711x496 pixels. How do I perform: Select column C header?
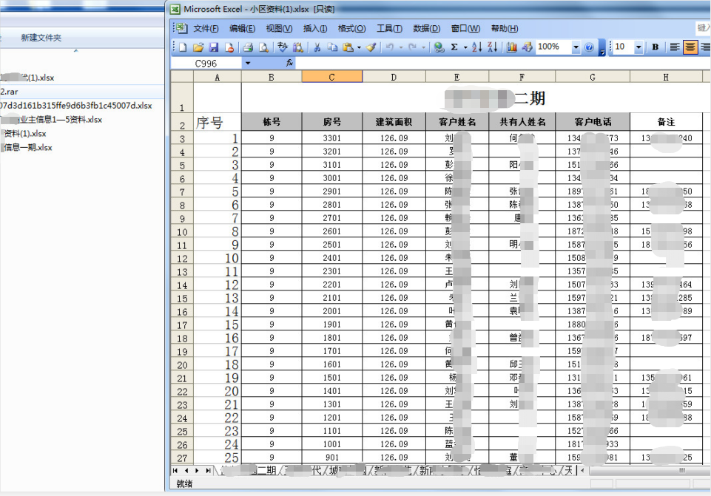point(331,77)
